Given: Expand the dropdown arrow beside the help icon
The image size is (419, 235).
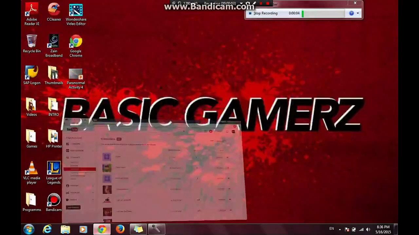Looking at the screenshot, I should click(x=358, y=13).
